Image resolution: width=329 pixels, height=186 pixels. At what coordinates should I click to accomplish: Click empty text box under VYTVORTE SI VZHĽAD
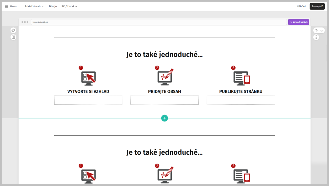click(88, 100)
